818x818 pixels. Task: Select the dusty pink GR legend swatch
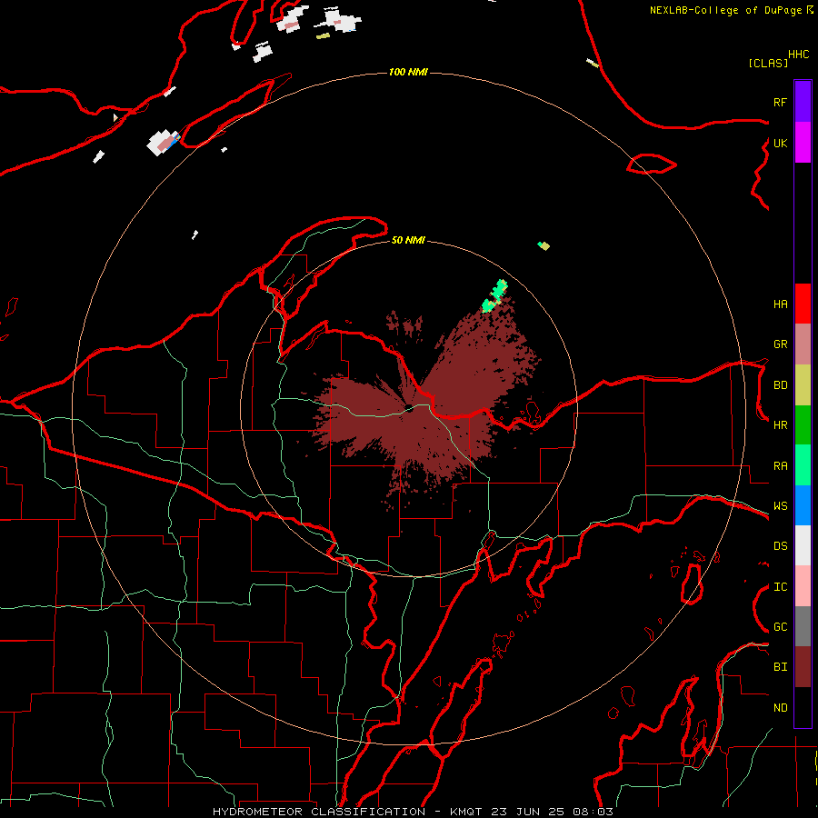point(803,344)
